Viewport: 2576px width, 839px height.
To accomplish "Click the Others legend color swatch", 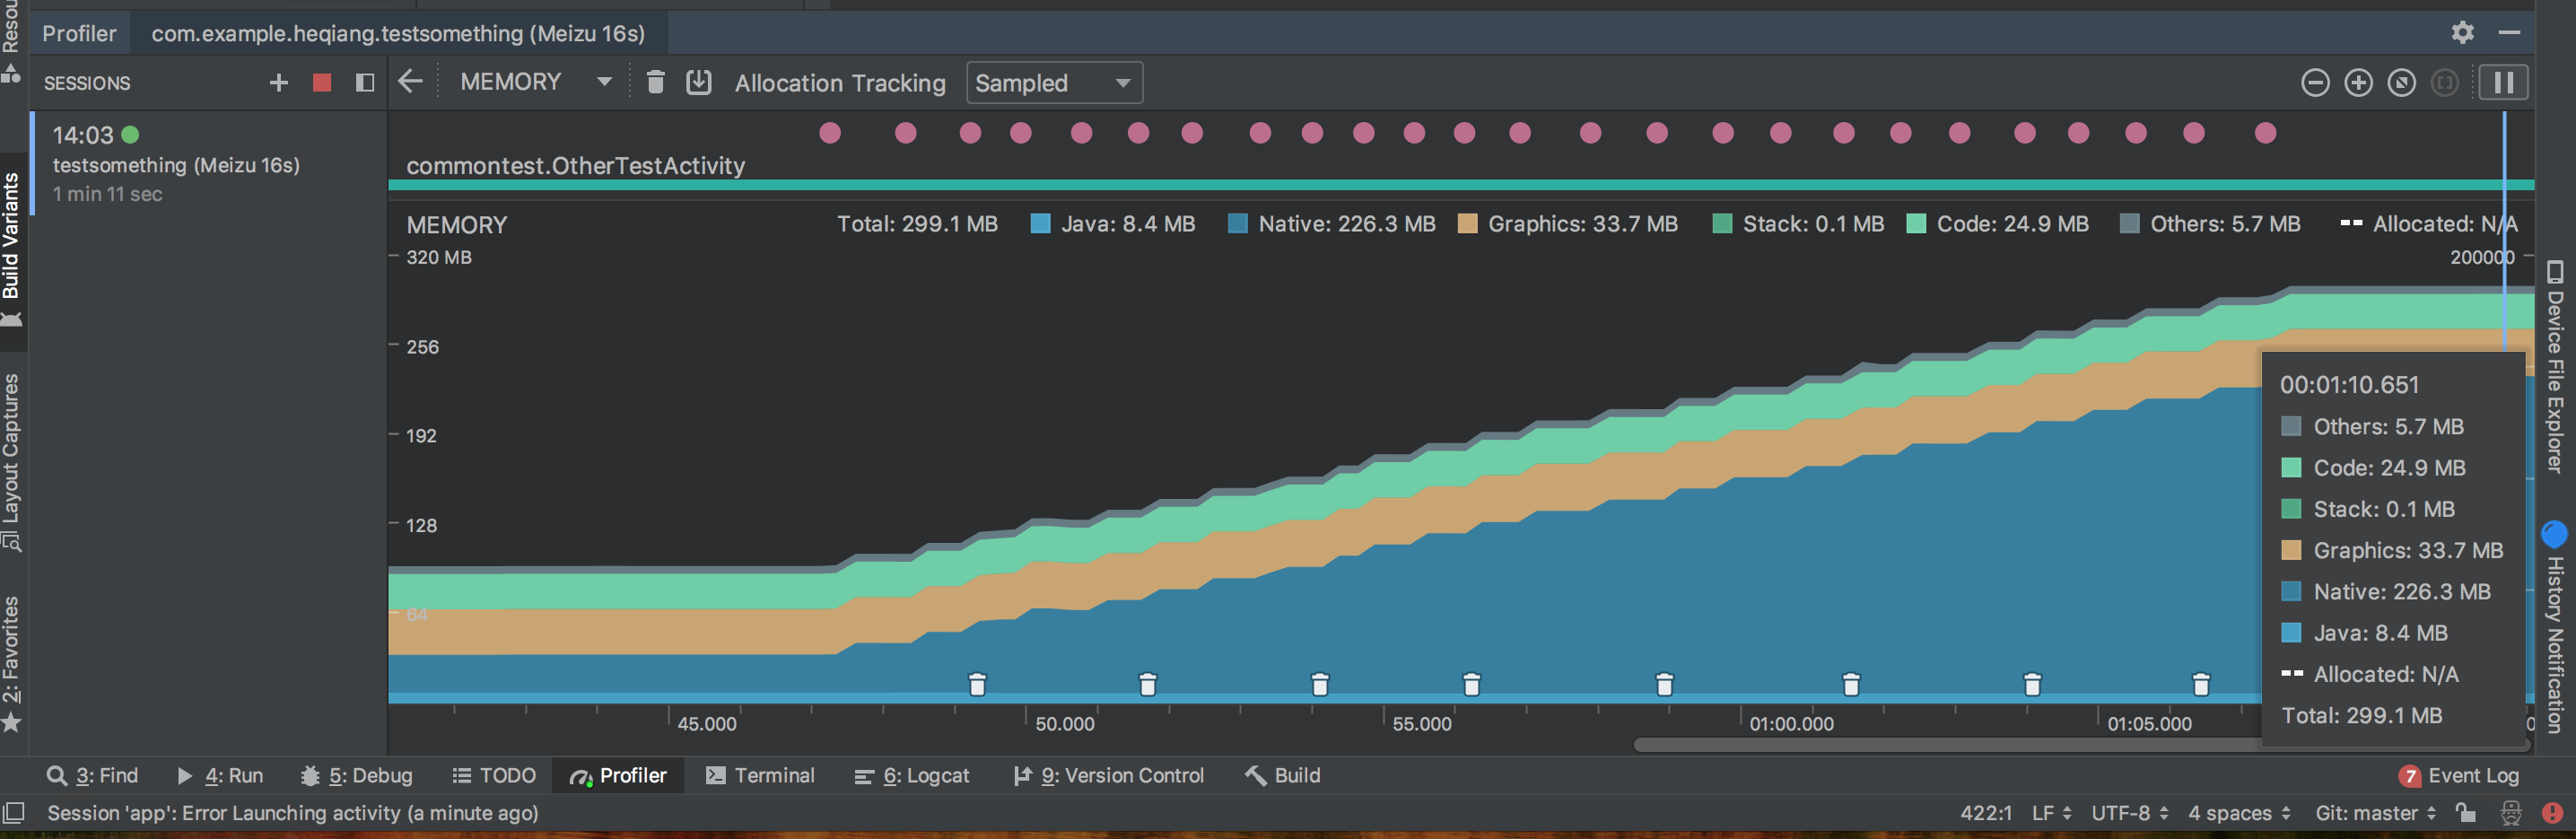I will pos(2129,224).
